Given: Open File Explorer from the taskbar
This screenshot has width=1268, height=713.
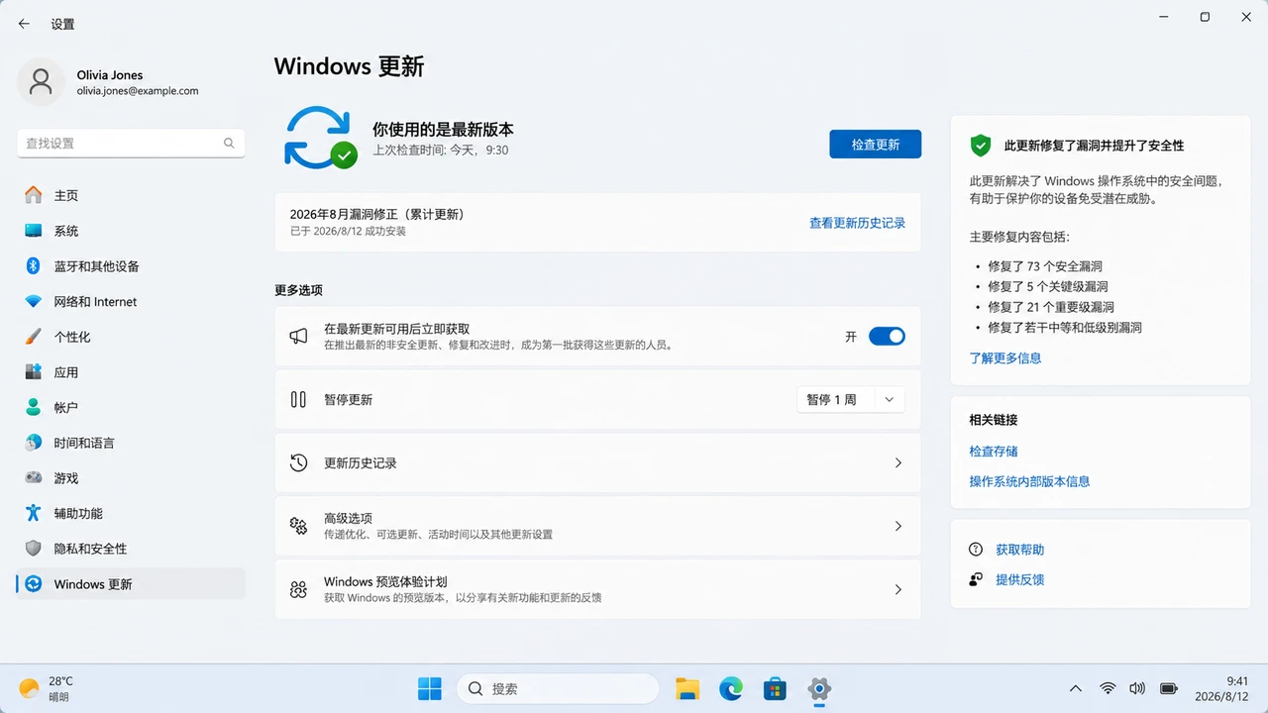Looking at the screenshot, I should 687,688.
